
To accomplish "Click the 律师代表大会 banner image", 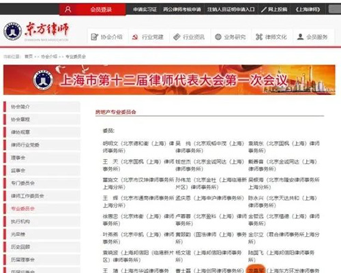I will tap(169, 80).
